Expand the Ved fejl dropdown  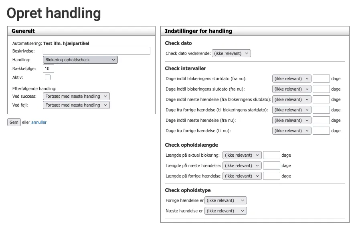[76, 105]
